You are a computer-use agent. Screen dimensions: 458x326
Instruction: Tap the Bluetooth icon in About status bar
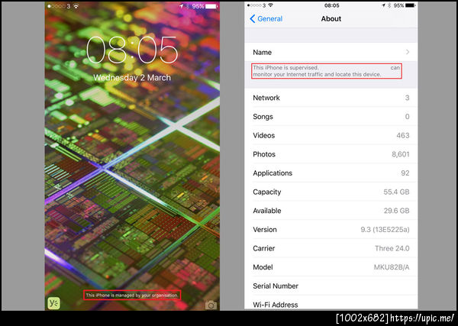[389, 5]
